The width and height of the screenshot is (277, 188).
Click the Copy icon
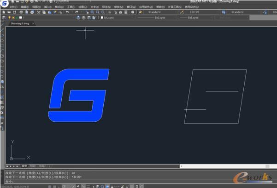(44, 12)
